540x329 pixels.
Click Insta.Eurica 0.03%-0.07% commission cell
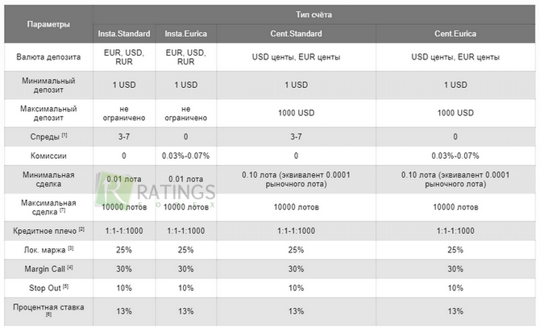click(185, 153)
